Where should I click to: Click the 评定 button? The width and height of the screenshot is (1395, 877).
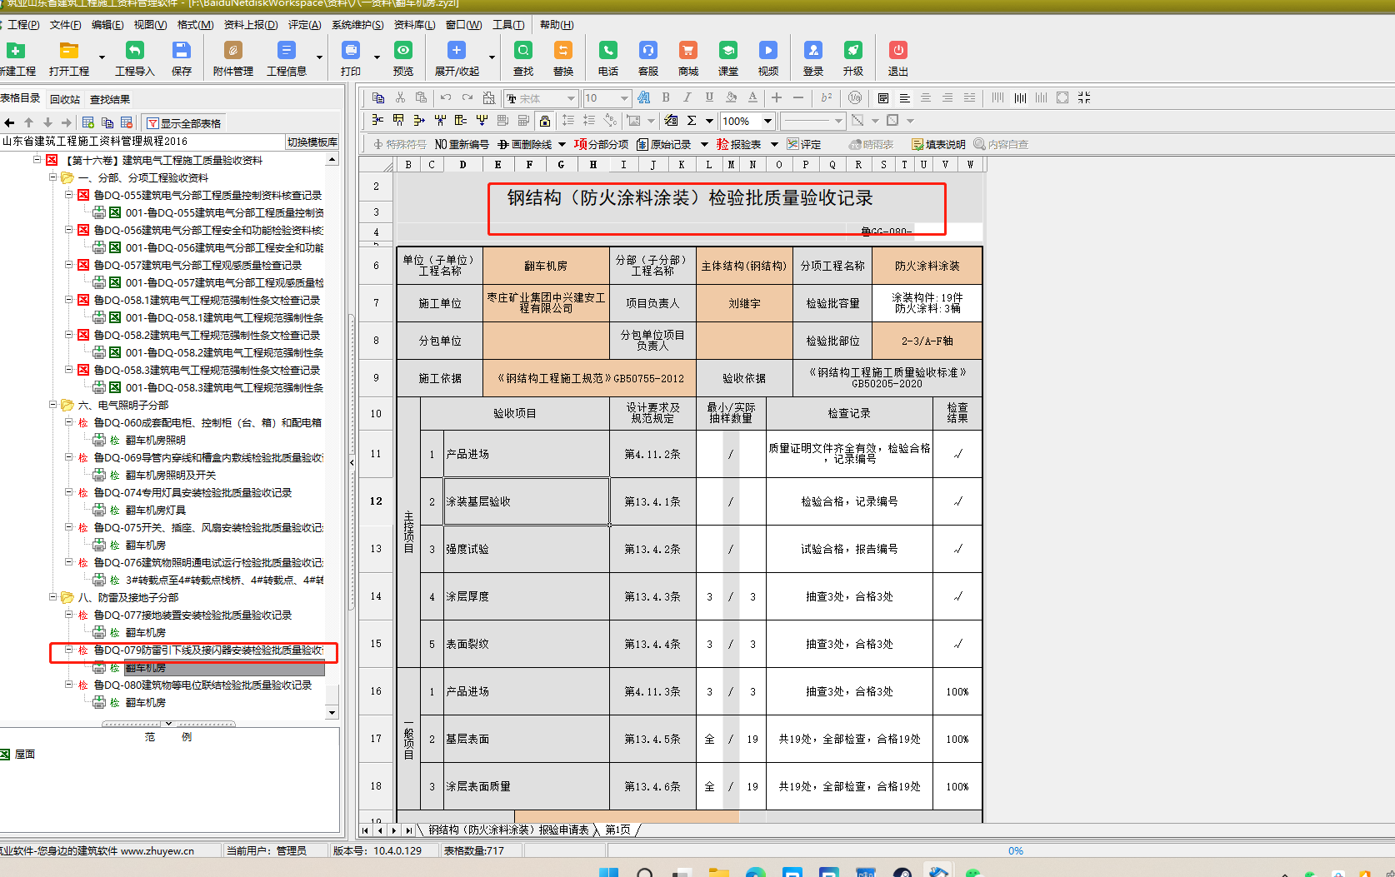tap(804, 144)
